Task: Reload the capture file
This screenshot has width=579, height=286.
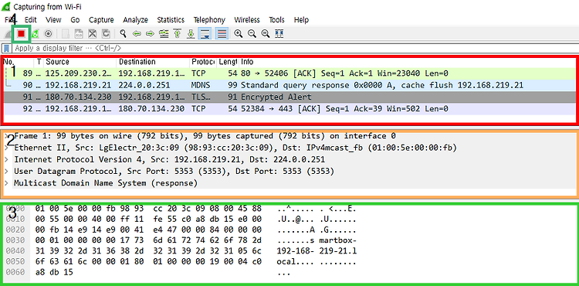Action: pyautogui.click(x=106, y=34)
